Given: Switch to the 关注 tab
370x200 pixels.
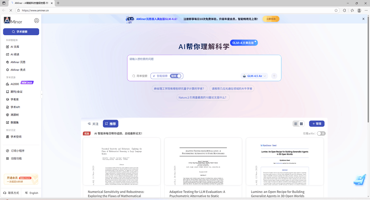Looking at the screenshot, I should pos(93,124).
